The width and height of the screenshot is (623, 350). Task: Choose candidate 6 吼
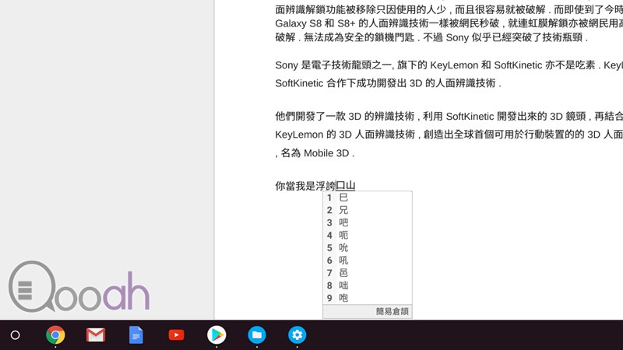(x=368, y=261)
